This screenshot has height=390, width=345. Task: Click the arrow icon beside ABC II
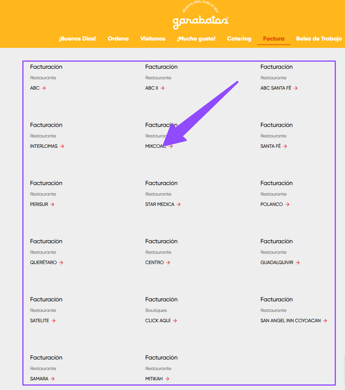[163, 88]
